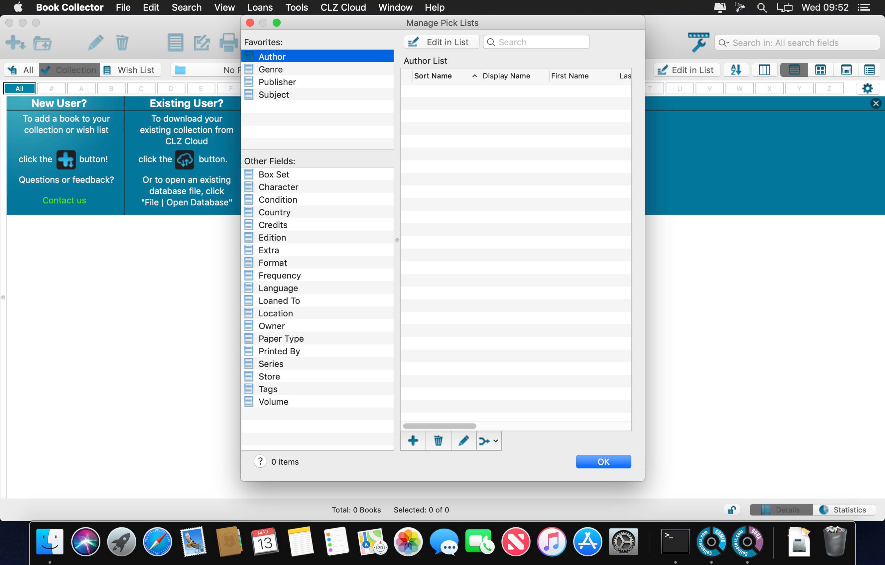Open the CLZ Cloud menu

coord(343,7)
